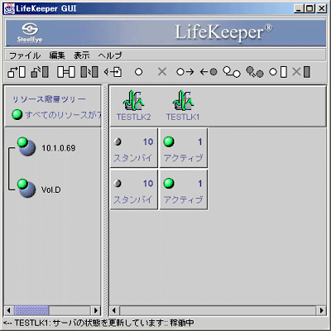Click the LifeKeeper title bar Java icon
The width and height of the screenshot is (331, 331).
click(9, 8)
